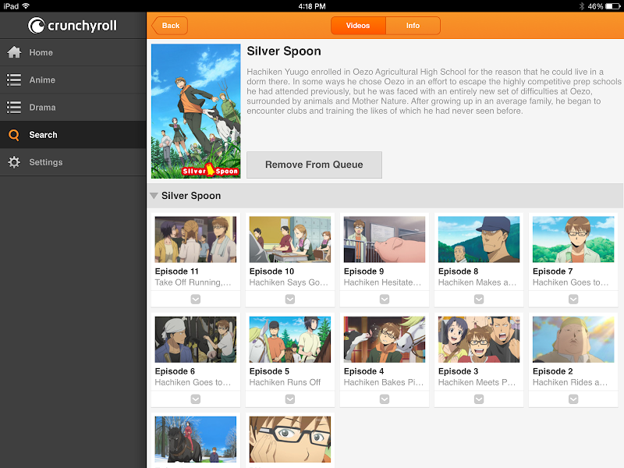Viewport: 624px width, 468px height.
Task: Click the series description paragraph
Action: pos(434,91)
